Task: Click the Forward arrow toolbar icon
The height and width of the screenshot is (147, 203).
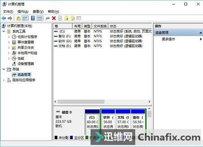Action: (10, 18)
